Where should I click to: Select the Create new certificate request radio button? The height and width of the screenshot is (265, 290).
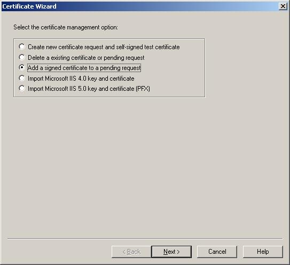(x=22, y=46)
